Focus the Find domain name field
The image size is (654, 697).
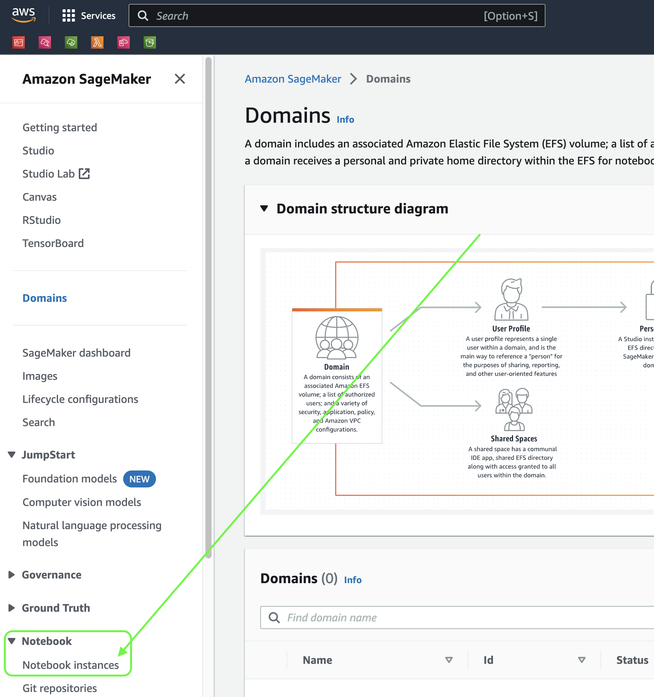(x=457, y=617)
